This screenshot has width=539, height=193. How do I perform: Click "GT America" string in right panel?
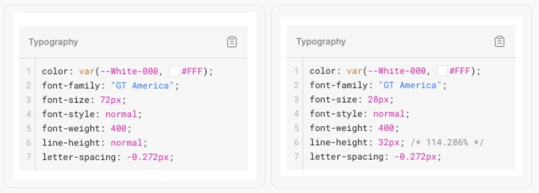pos(410,85)
